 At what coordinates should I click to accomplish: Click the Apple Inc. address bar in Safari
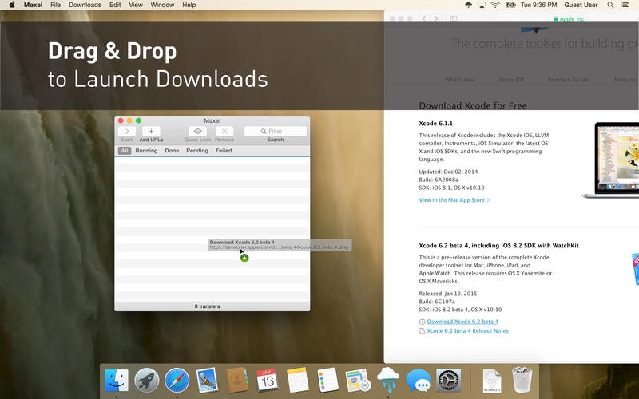click(x=569, y=18)
